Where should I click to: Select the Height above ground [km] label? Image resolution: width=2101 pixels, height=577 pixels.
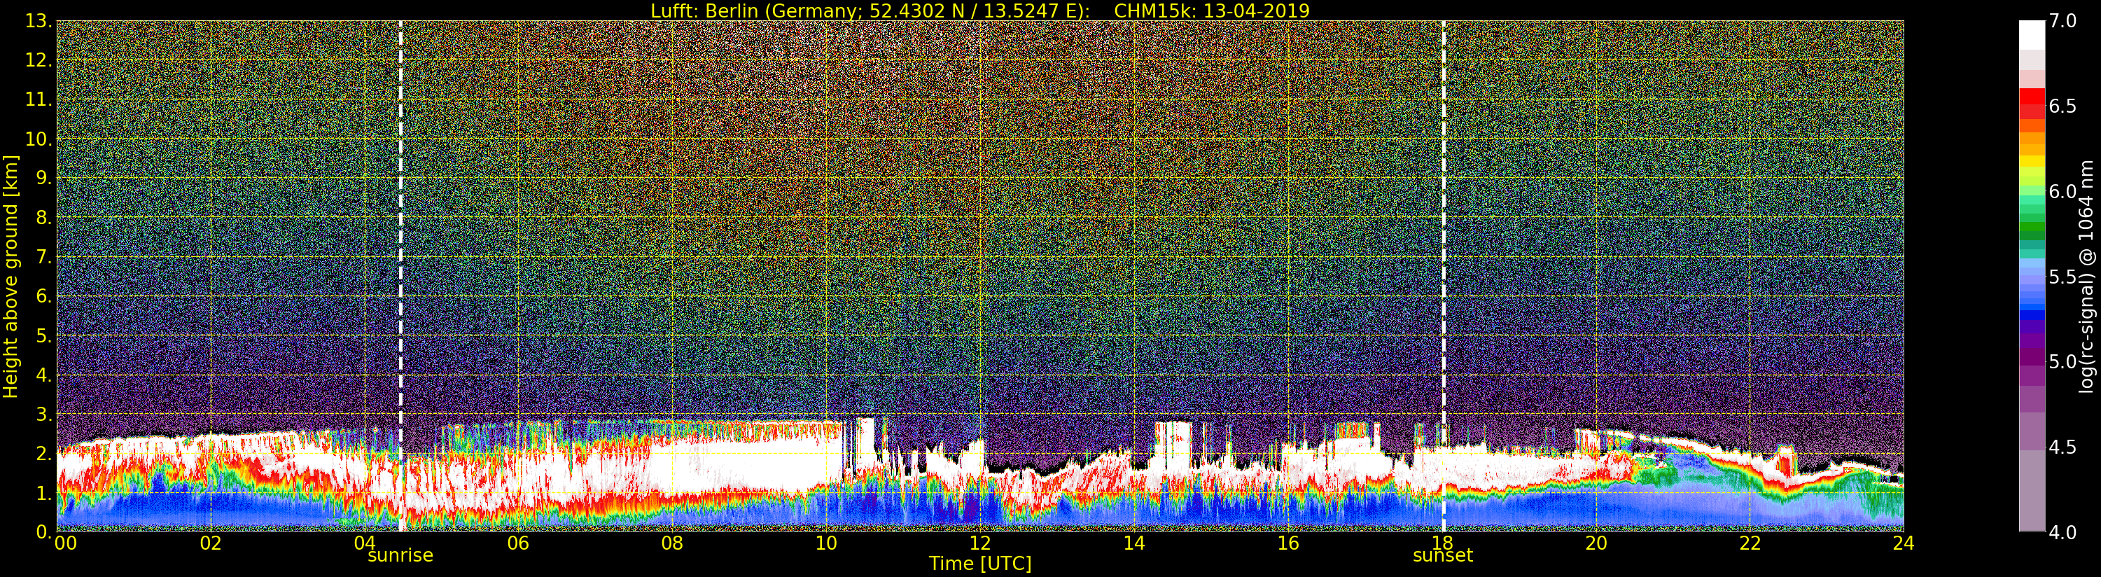(x=11, y=276)
